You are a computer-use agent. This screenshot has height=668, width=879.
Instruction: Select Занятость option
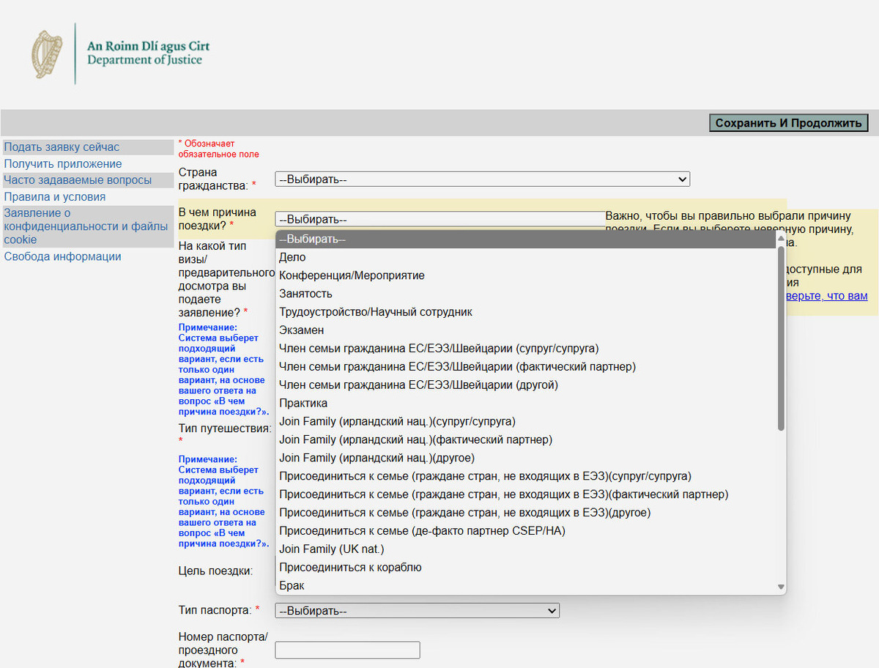[x=526, y=294]
